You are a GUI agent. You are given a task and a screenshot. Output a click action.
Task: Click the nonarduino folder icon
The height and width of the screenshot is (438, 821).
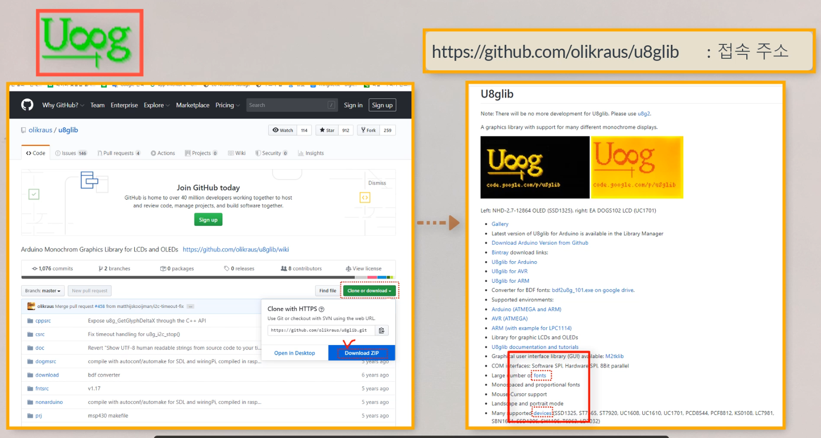[x=30, y=402]
